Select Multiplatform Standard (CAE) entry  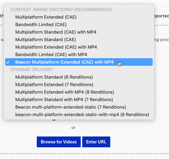[x=79, y=40]
